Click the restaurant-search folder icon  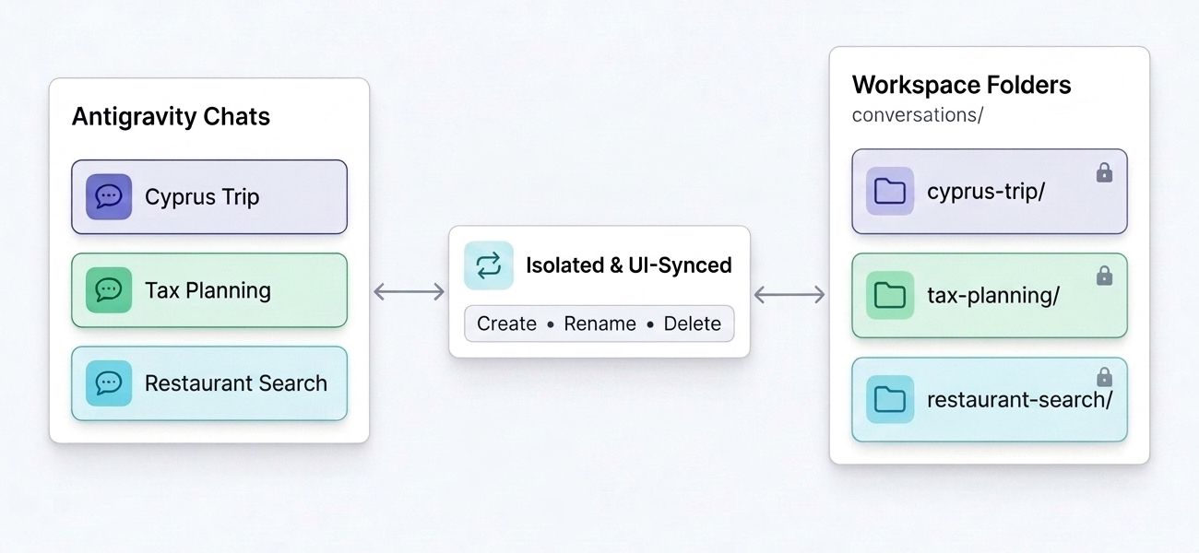click(x=890, y=399)
